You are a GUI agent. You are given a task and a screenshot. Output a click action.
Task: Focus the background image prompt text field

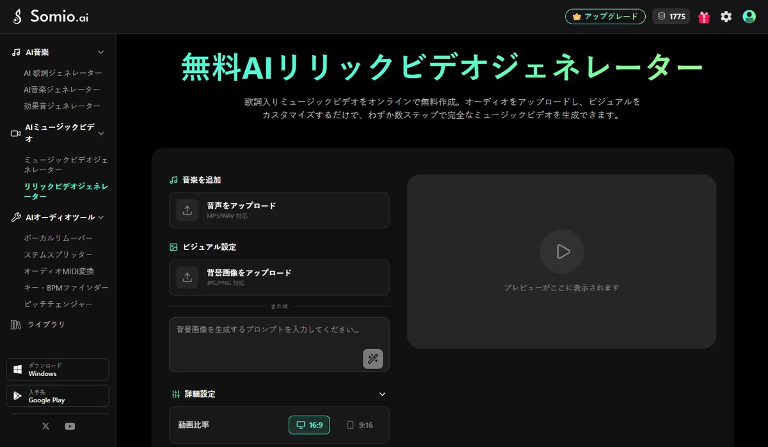click(x=279, y=344)
